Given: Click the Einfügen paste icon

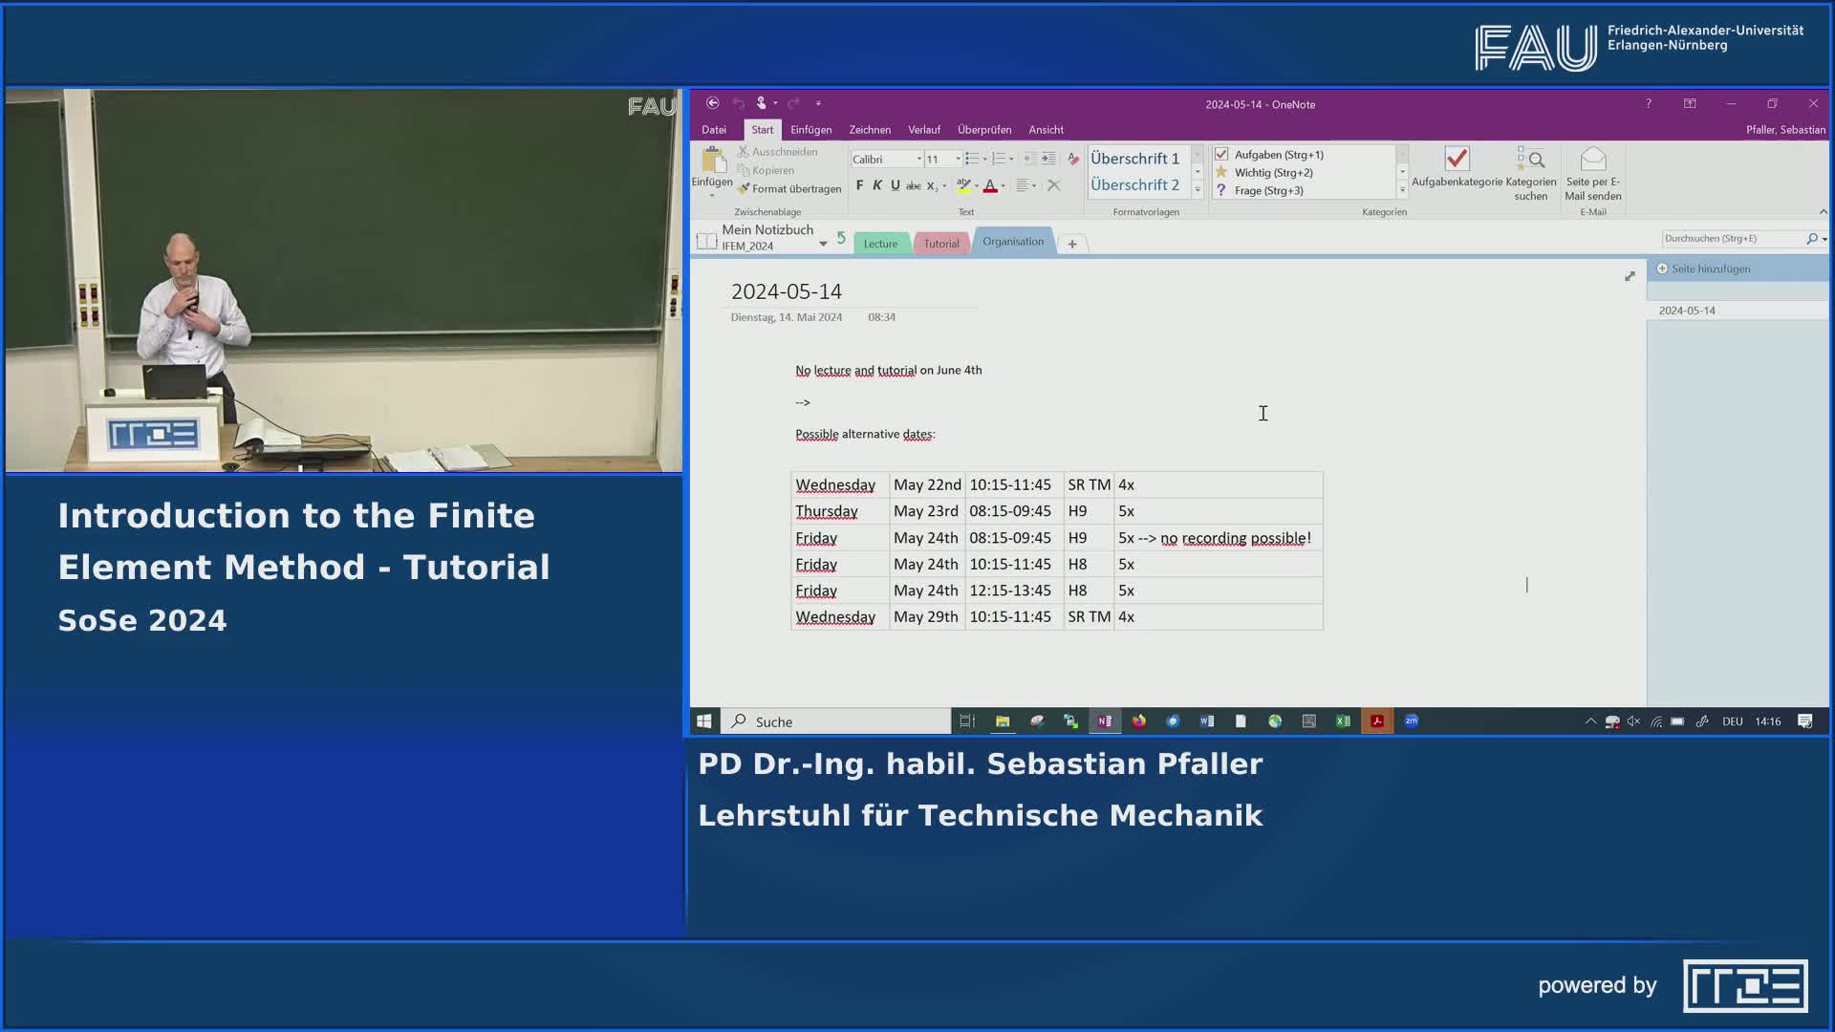Looking at the screenshot, I should click(x=712, y=161).
